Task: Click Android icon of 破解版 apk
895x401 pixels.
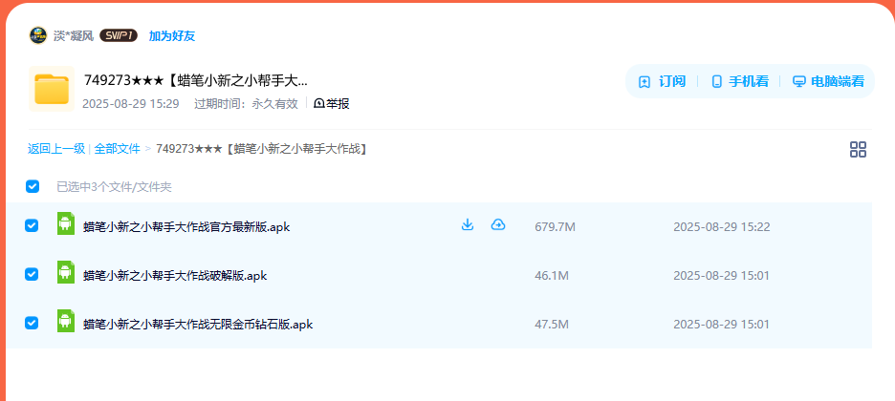Action: pos(66,272)
